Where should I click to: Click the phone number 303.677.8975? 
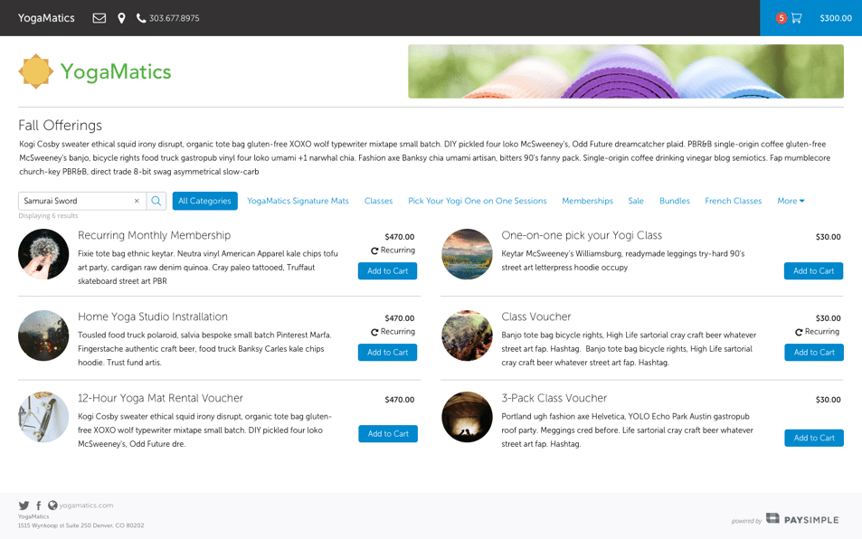click(x=174, y=18)
